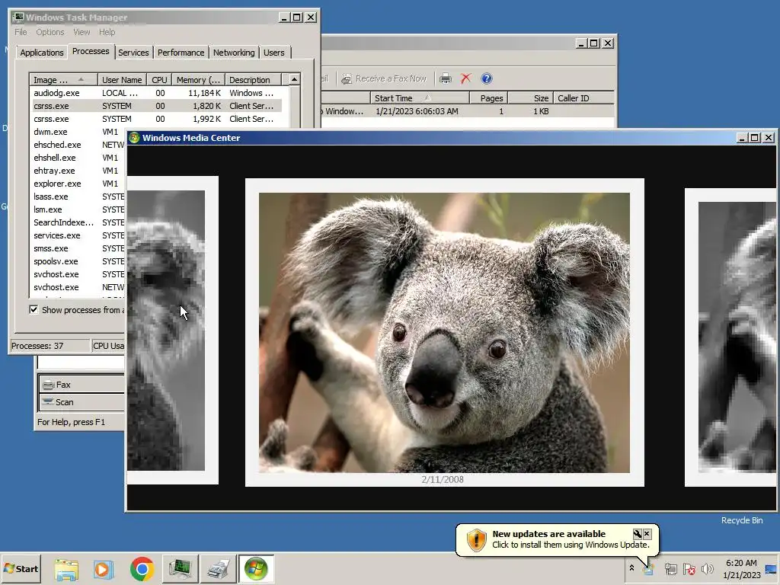Select Windows Media Center taskbar icon

[256, 568]
